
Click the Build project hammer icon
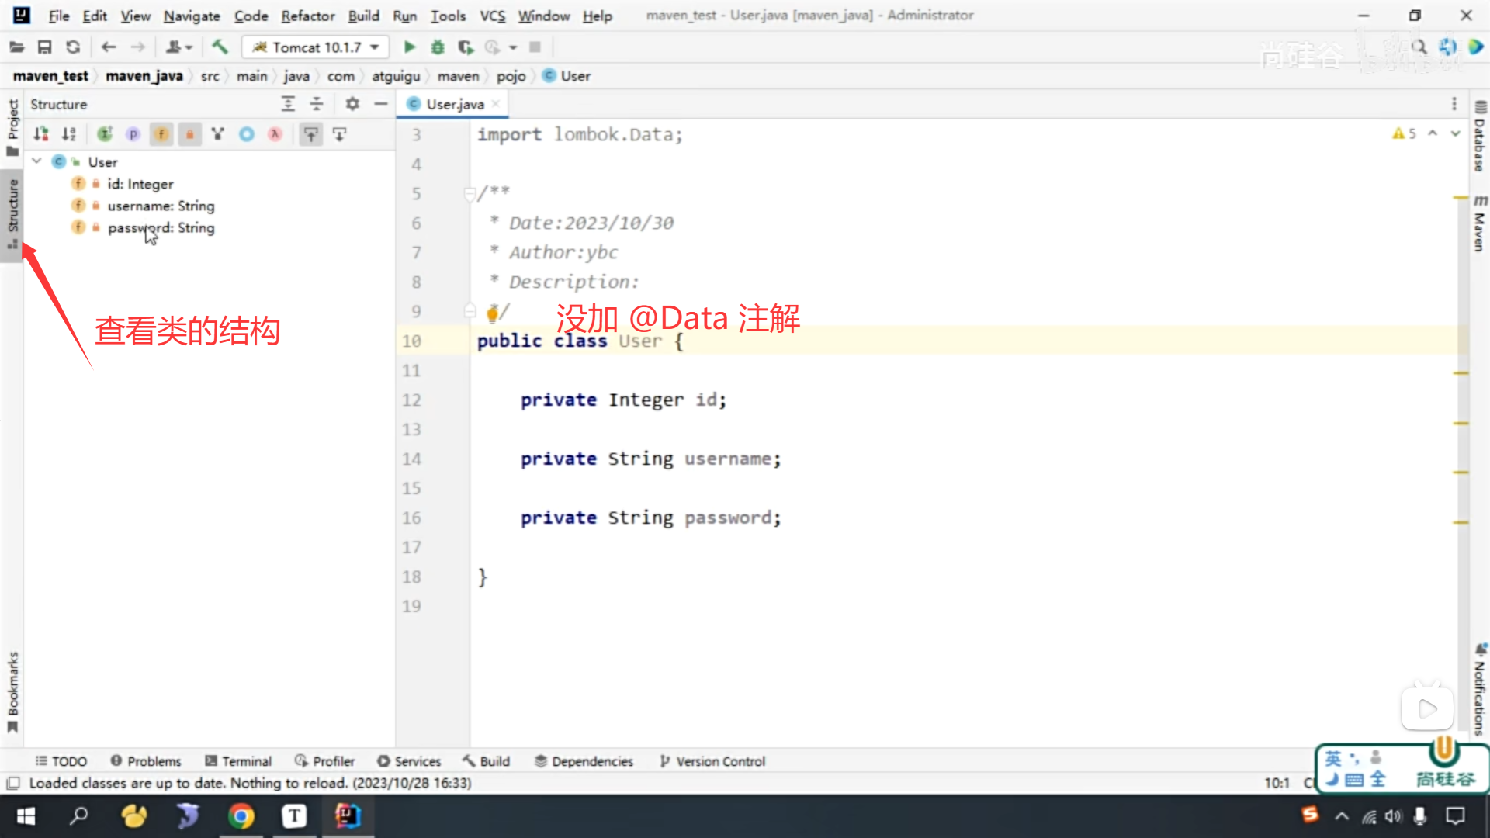pyautogui.click(x=220, y=47)
